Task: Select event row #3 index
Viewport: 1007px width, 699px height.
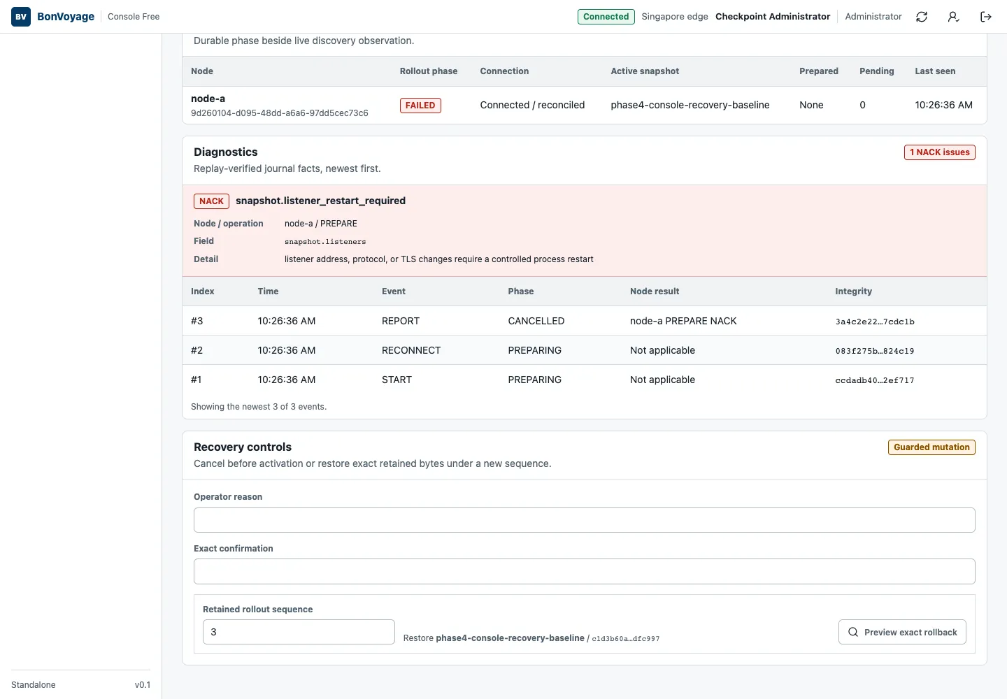Action: 197,321
